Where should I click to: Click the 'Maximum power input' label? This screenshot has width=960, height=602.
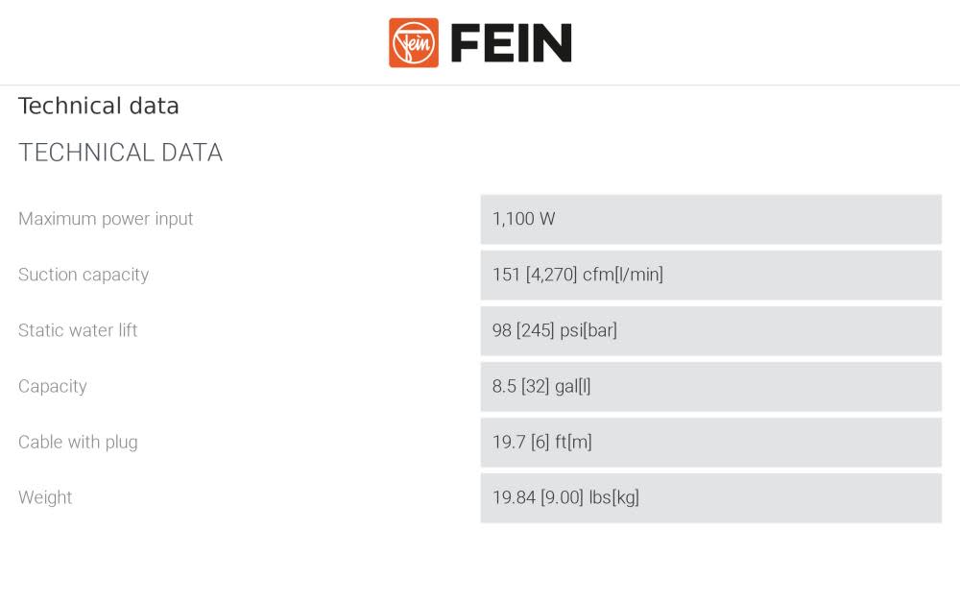pyautogui.click(x=106, y=219)
